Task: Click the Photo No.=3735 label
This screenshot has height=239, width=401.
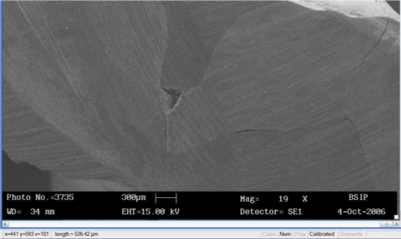Action: point(40,197)
